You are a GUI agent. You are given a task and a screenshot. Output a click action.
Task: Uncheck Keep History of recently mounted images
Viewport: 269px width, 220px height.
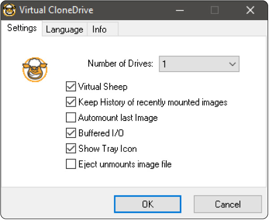click(71, 102)
